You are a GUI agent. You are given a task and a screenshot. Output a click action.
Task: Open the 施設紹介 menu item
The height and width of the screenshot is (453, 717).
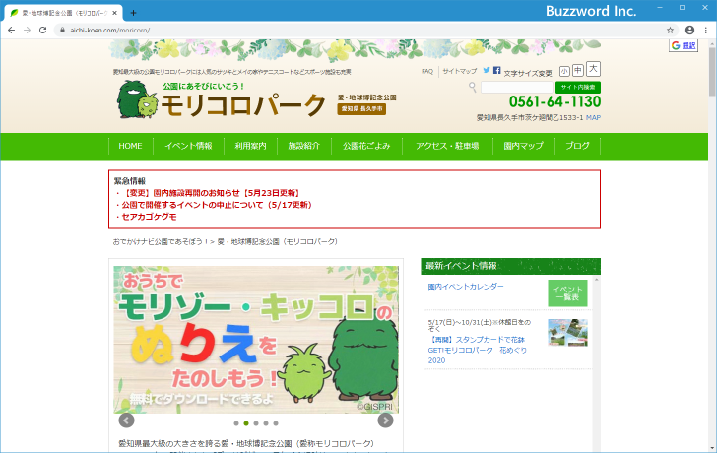(x=304, y=146)
